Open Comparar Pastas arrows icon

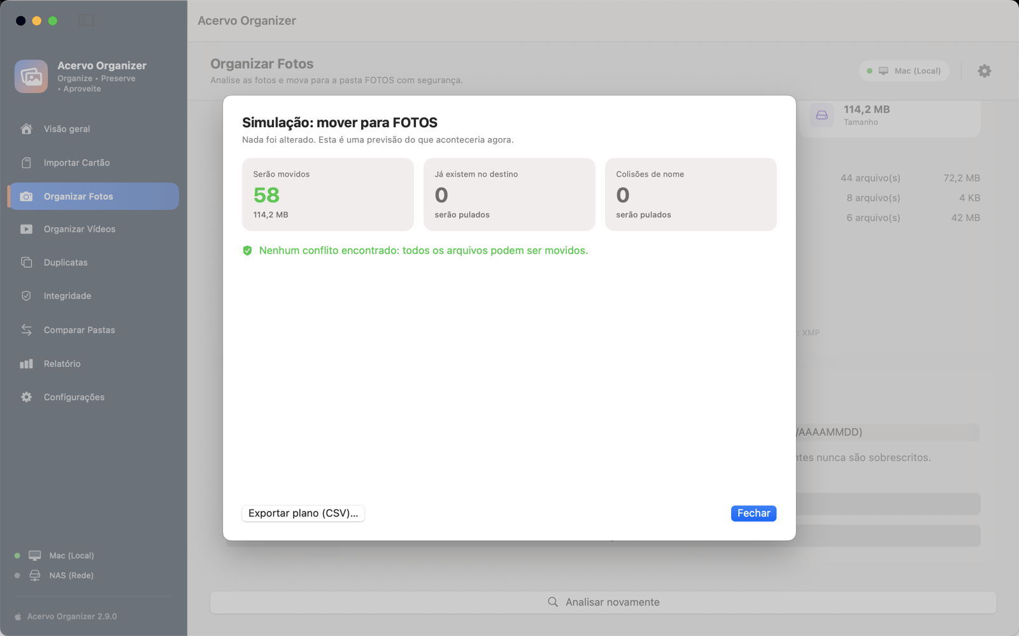click(x=26, y=329)
